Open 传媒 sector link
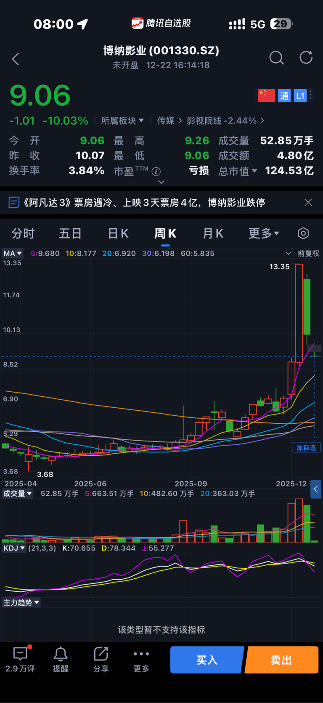Viewport: 323px width, 703px height. 169,121
